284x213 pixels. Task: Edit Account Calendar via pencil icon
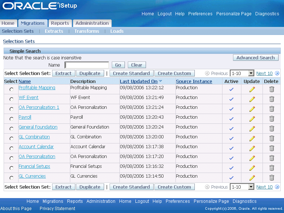tap(252, 148)
